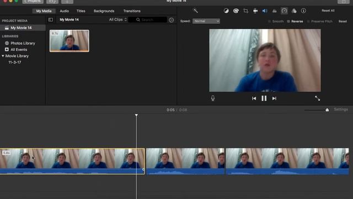This screenshot has width=353, height=199.
Task: Open the timeline Settings
Action: [341, 109]
